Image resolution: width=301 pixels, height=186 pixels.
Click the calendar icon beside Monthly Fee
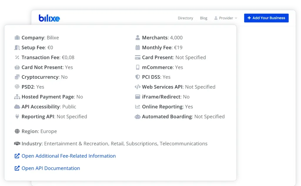(138, 48)
